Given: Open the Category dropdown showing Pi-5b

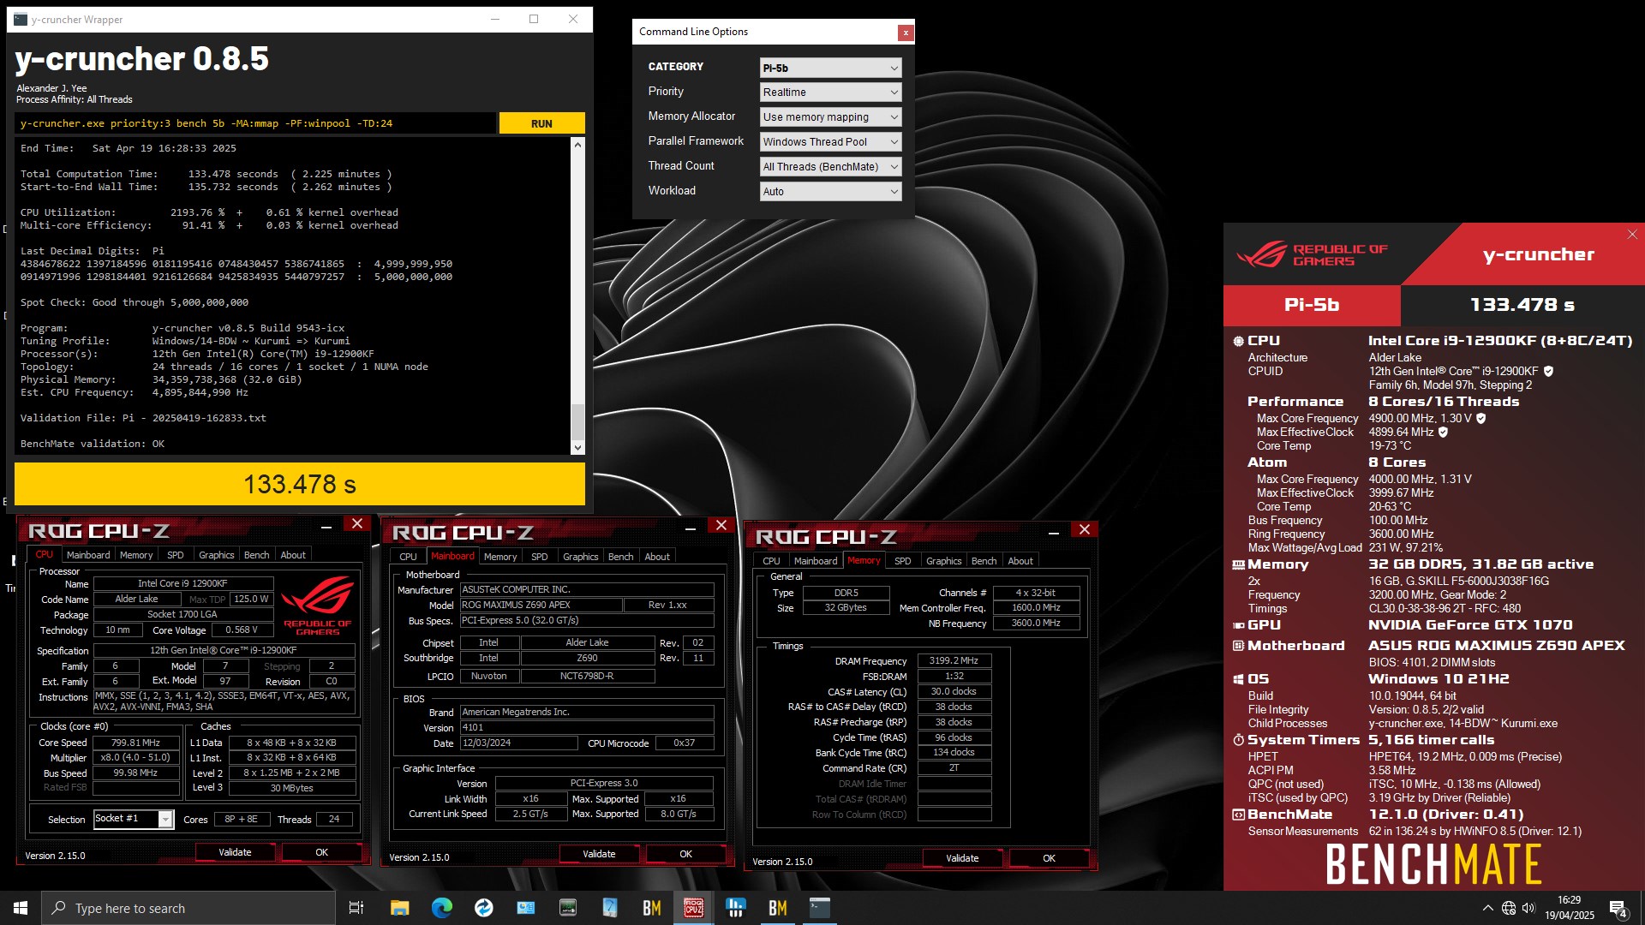Looking at the screenshot, I should point(830,68).
